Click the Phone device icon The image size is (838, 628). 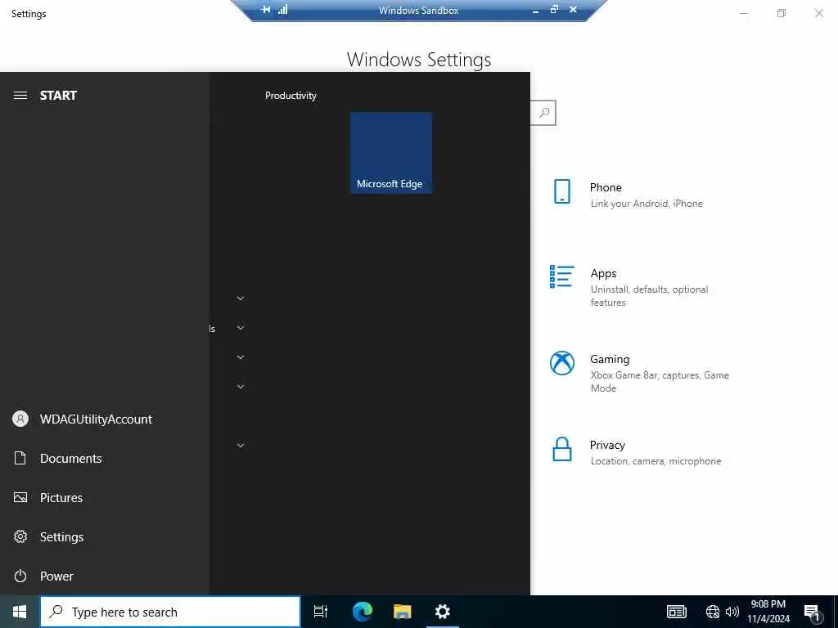pos(562,191)
